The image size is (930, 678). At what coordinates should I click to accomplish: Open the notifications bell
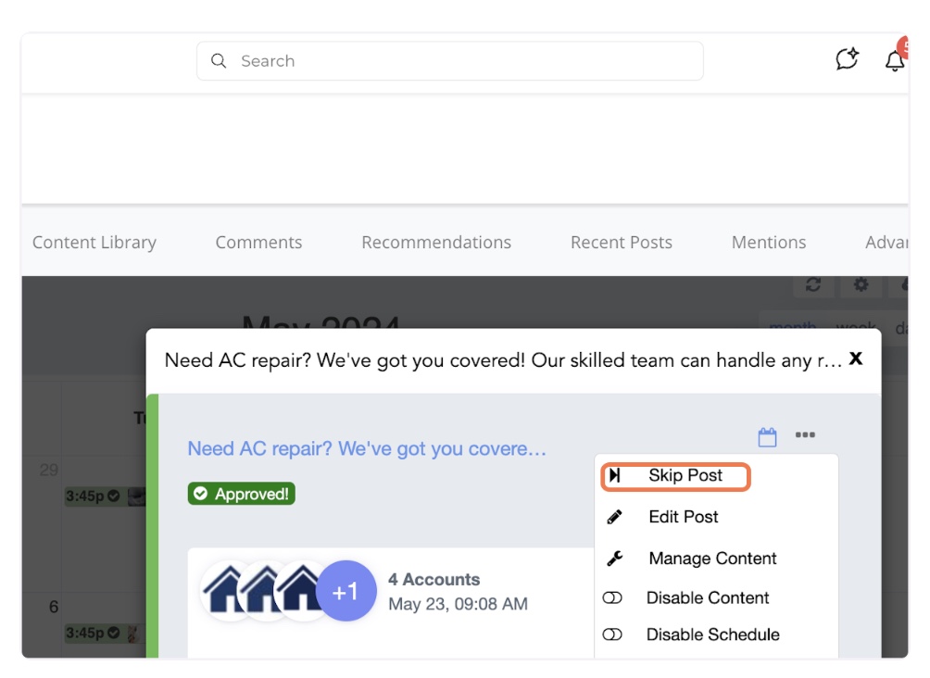[x=894, y=61]
